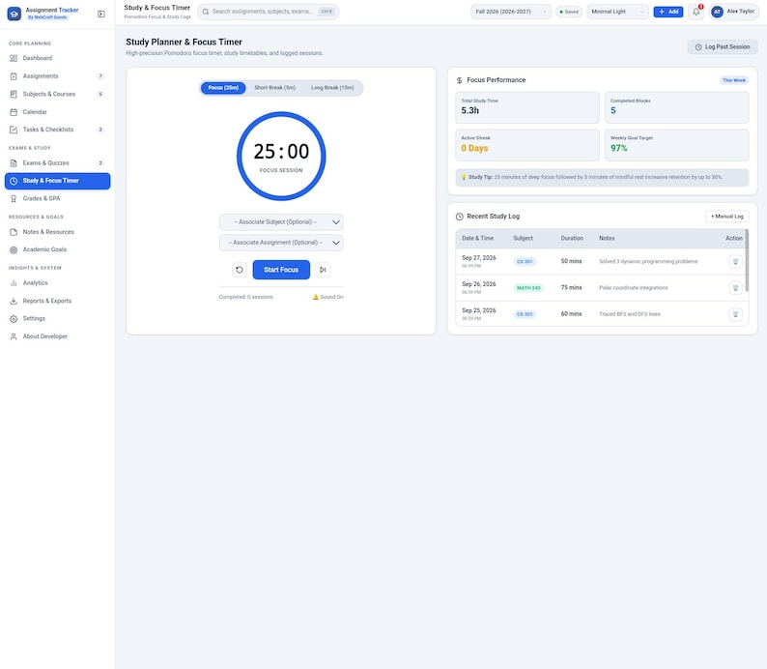Click the circular focus timer progress ring
This screenshot has height=669, width=767.
pyautogui.click(x=281, y=156)
